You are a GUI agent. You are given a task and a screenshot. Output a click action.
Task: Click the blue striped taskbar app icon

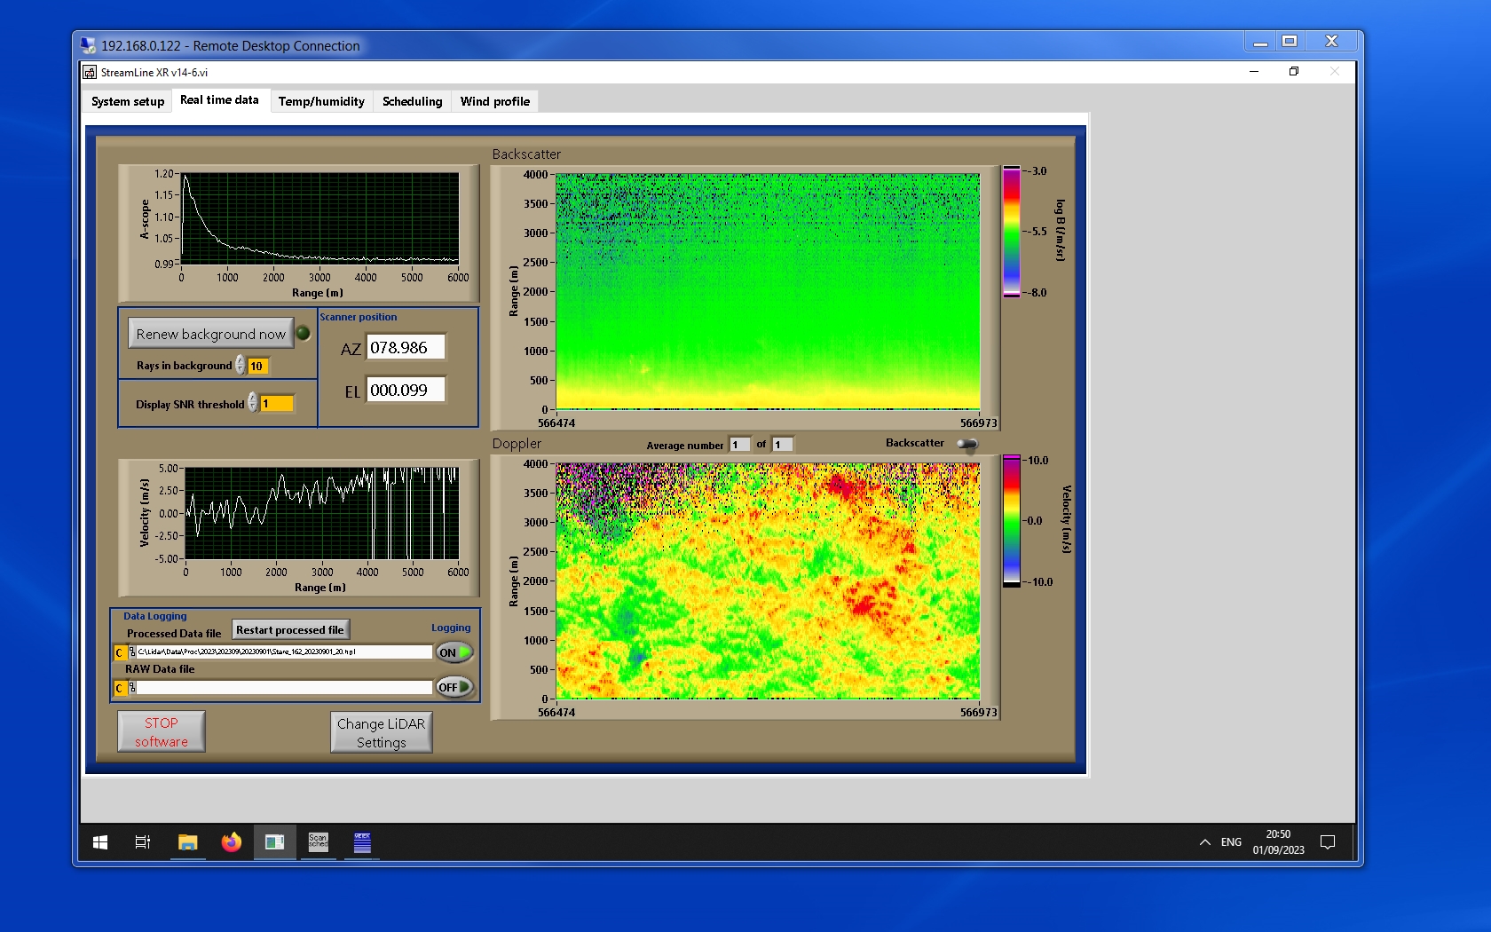(362, 841)
